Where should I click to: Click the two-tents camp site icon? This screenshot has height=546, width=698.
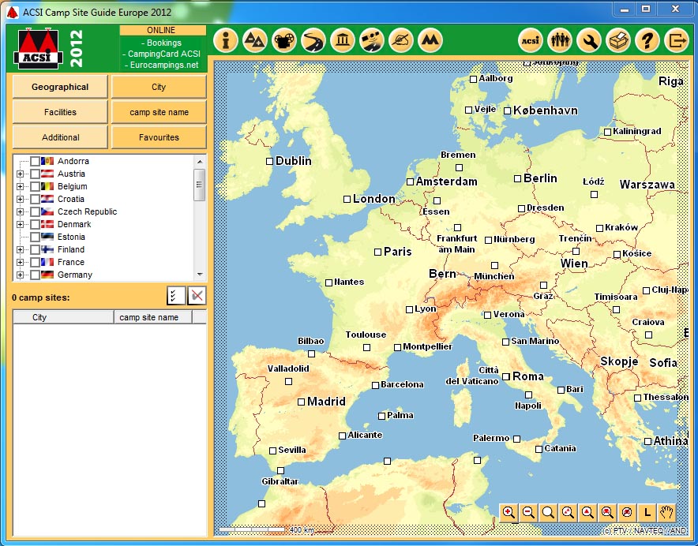tap(254, 40)
